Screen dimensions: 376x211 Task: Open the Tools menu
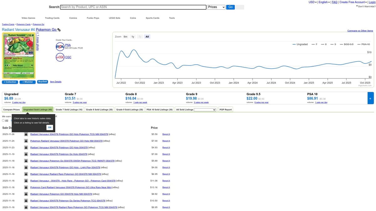(x=172, y=18)
